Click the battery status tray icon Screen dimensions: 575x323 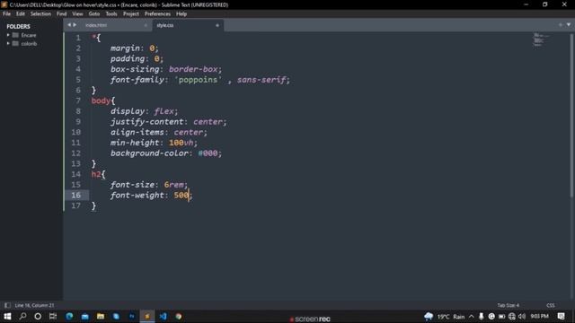(501, 317)
